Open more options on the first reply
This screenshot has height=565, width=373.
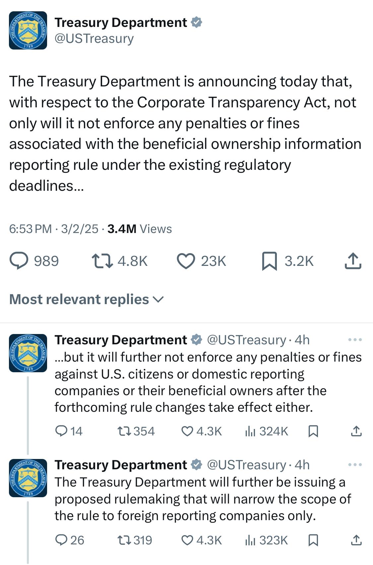coord(355,340)
